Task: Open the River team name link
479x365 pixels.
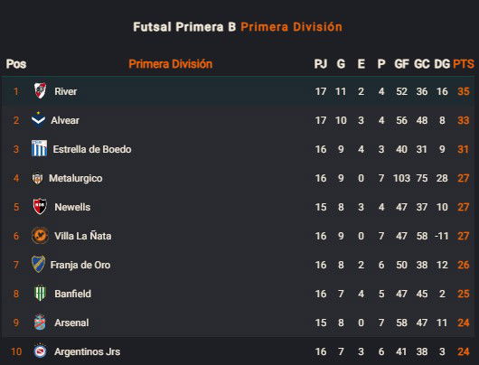Action: point(66,91)
